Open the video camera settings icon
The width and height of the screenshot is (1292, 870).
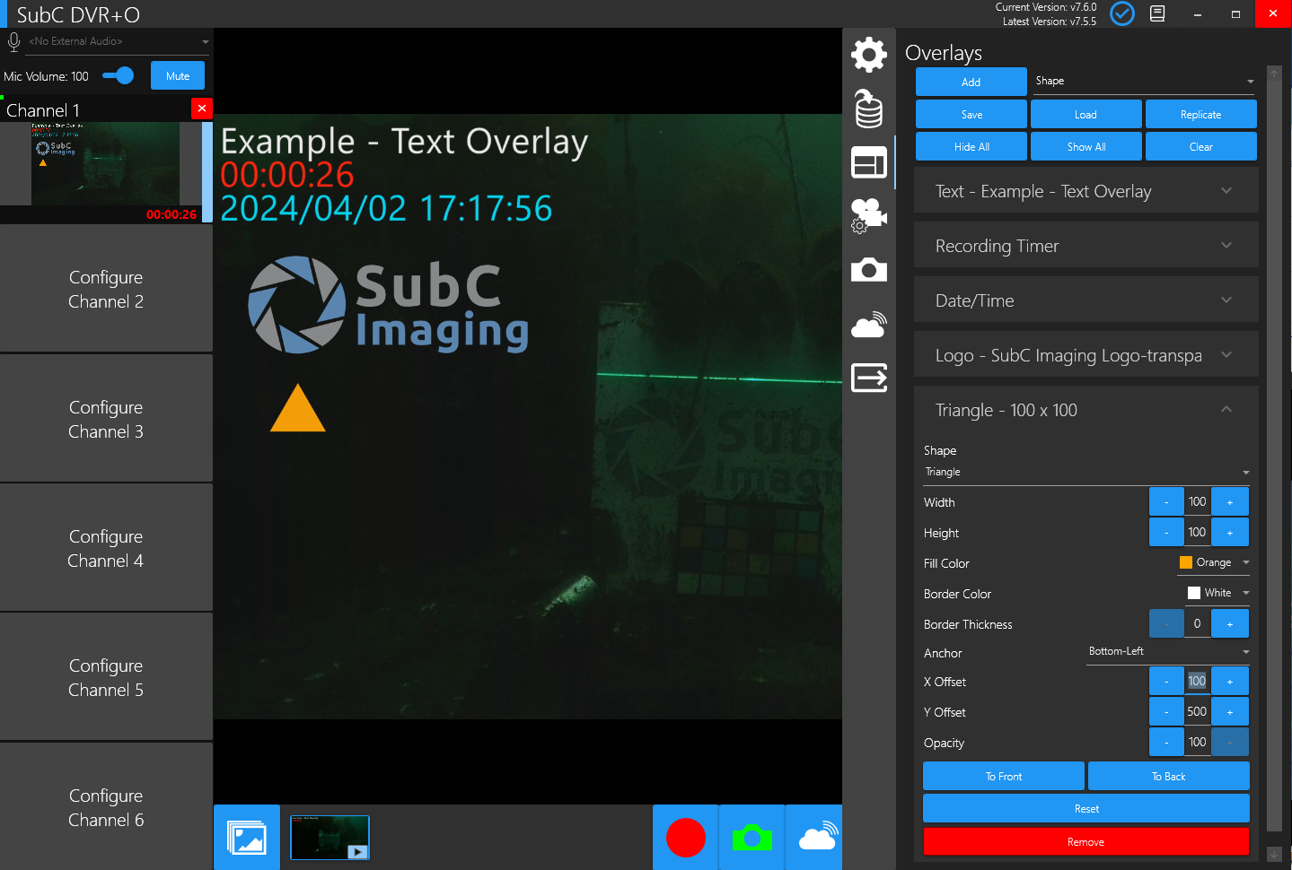pos(868,216)
